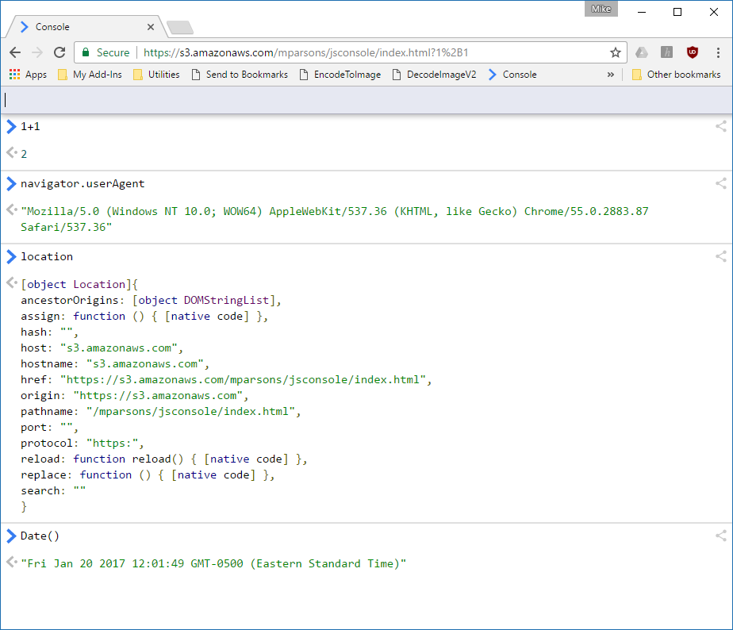Go back using the browser back arrow
Viewport: 733px width, 630px height.
15,52
